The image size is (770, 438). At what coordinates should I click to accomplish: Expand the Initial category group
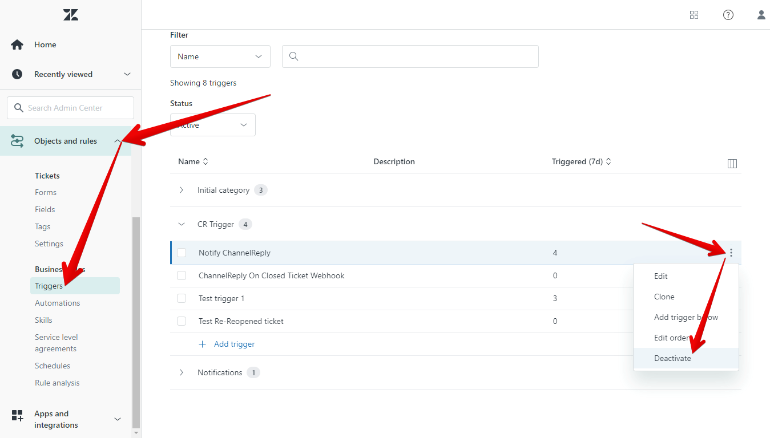click(x=182, y=190)
